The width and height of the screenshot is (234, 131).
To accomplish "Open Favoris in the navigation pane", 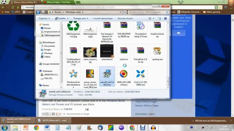I will point(46,24).
